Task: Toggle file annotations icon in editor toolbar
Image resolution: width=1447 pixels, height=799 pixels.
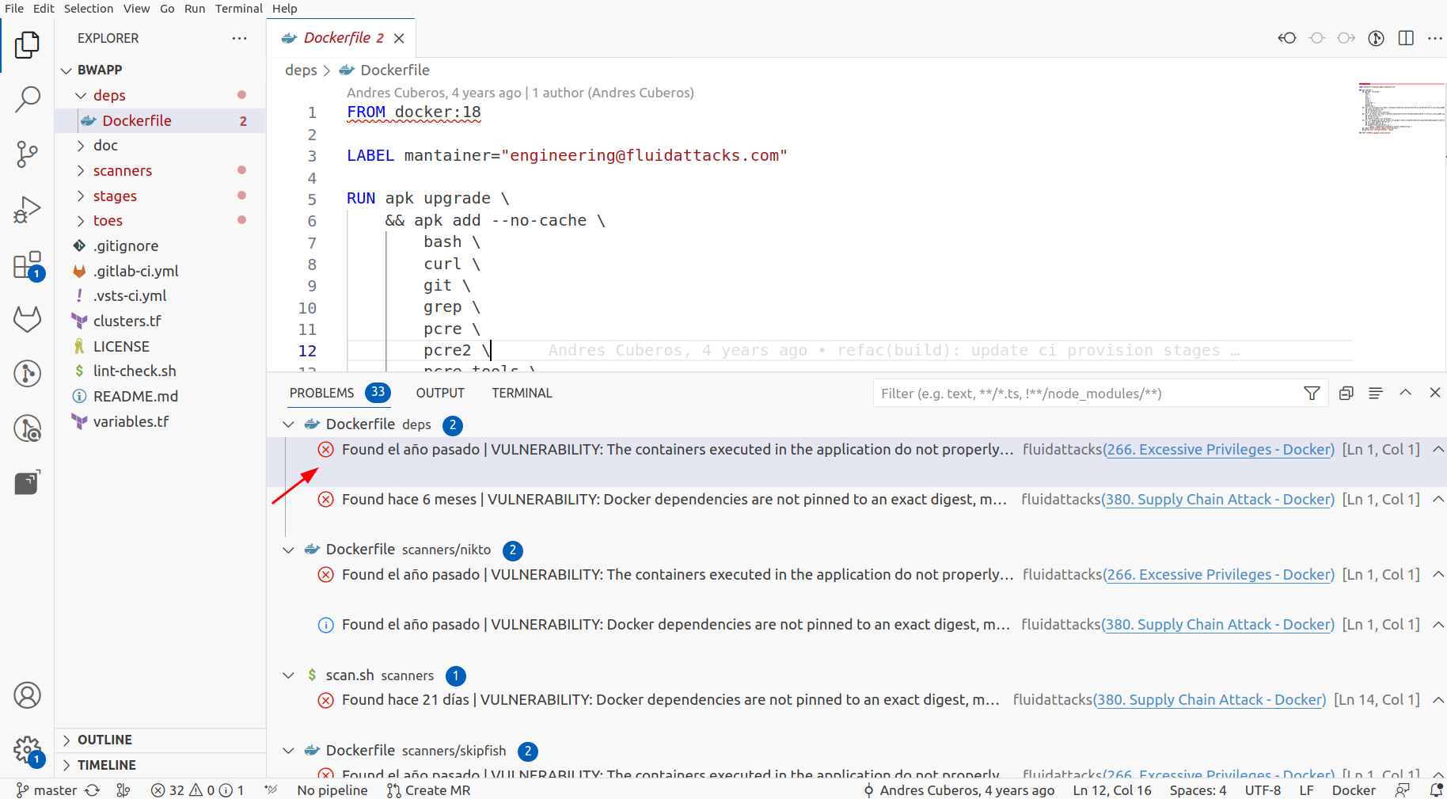Action: click(1376, 38)
